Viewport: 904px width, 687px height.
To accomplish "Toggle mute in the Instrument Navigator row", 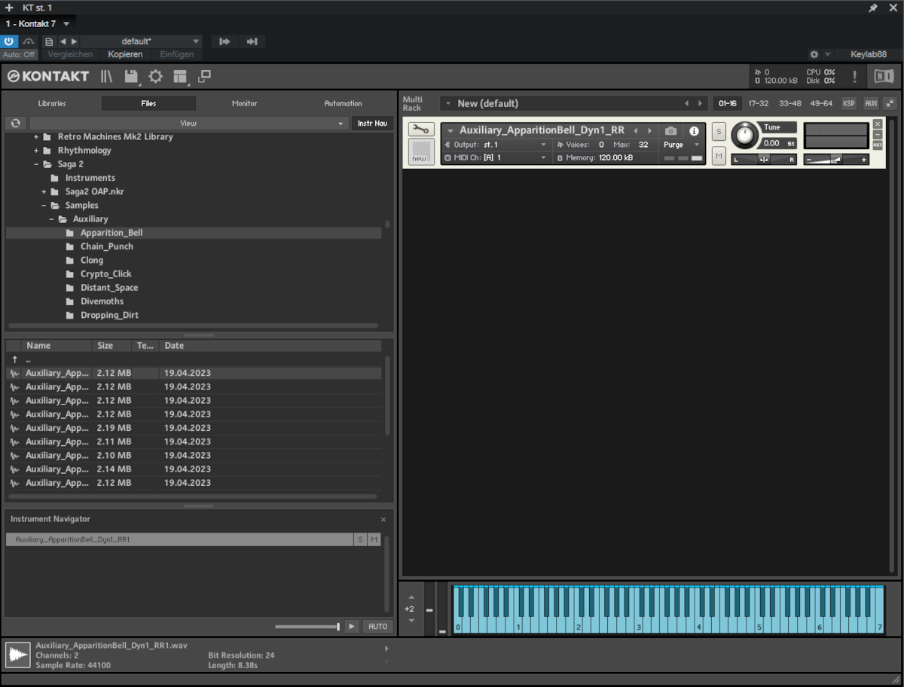I will [374, 539].
